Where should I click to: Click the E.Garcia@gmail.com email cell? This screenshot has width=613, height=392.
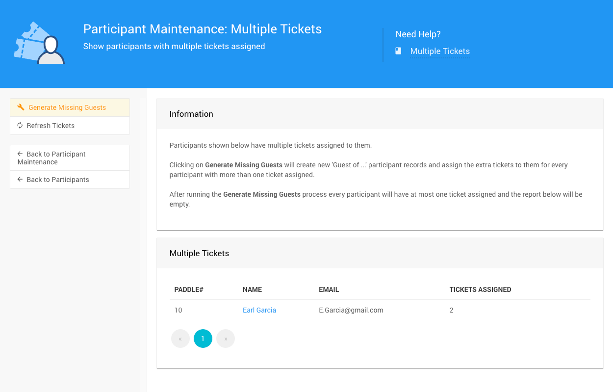coord(351,310)
